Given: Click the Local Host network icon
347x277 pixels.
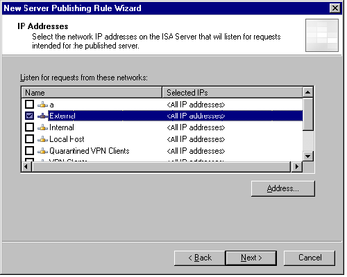Looking at the screenshot, I should pyautogui.click(x=43, y=139).
